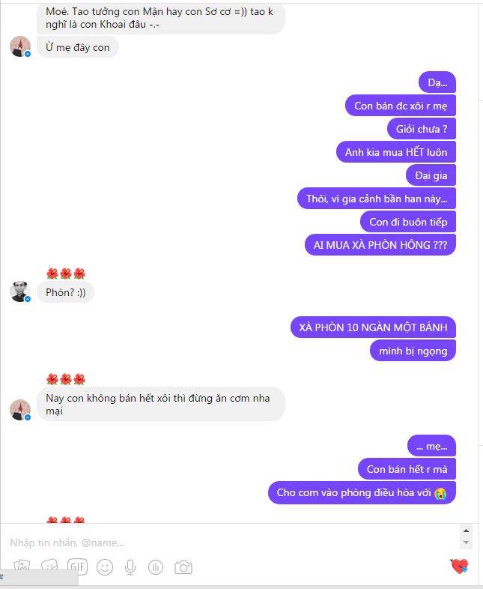483x589 pixels.
Task: Click the message input field
Action: pos(230,543)
